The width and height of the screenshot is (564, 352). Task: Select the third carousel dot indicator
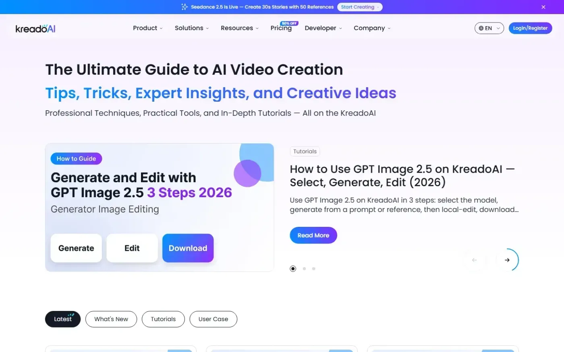click(314, 269)
